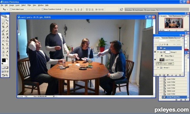Select the Zoom tool in toolbox
The width and height of the screenshot is (190, 114).
click(x=7, y=55)
